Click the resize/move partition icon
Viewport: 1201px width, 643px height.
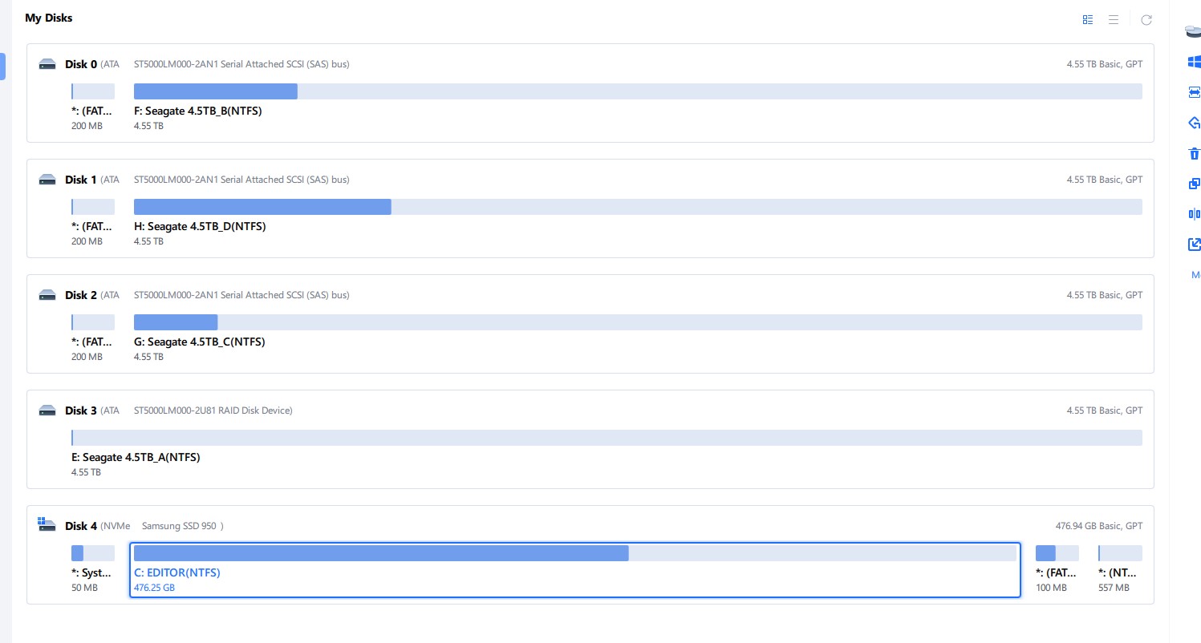[x=1194, y=92]
